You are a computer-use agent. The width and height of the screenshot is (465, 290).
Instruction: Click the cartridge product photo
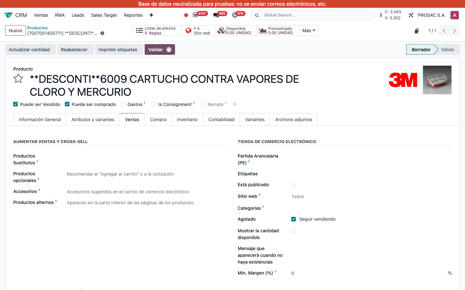coord(437,80)
